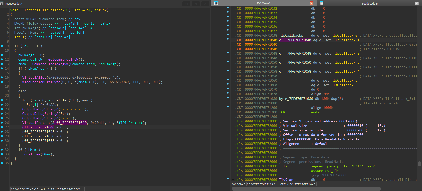Click TlsCallback_4 offset in disassembly

346,71
